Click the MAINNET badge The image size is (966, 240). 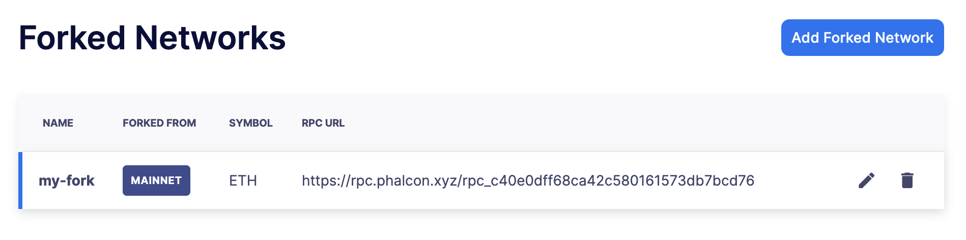coord(156,181)
